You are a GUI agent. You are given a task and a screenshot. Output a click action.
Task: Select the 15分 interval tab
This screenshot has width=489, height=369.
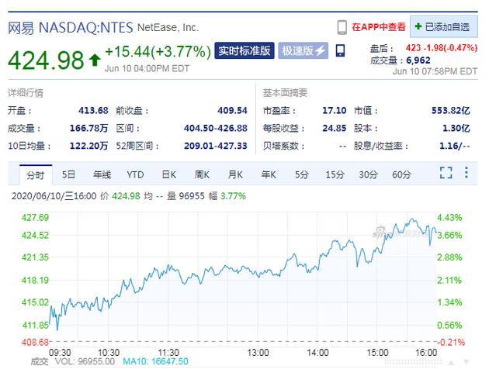335,174
